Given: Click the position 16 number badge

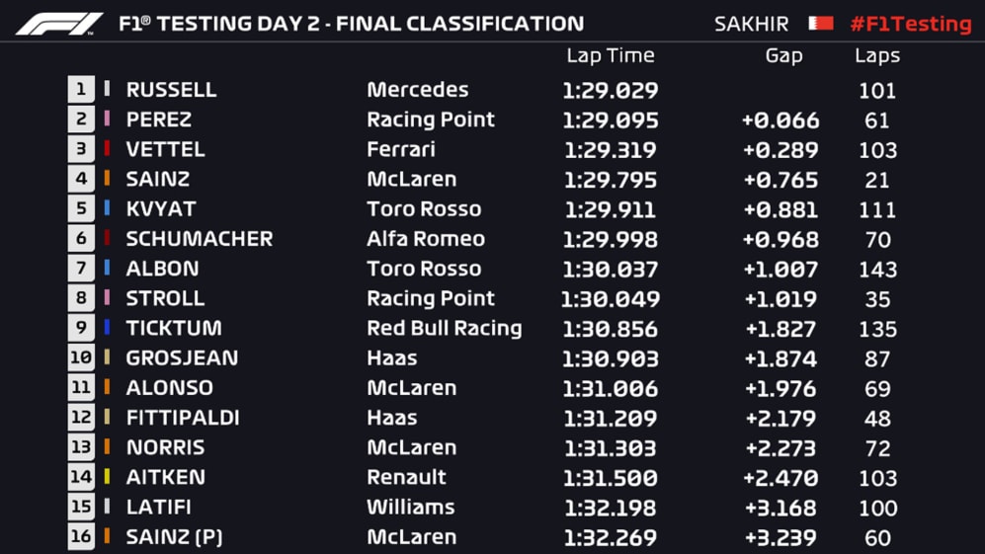Looking at the screenshot, I should [x=81, y=537].
